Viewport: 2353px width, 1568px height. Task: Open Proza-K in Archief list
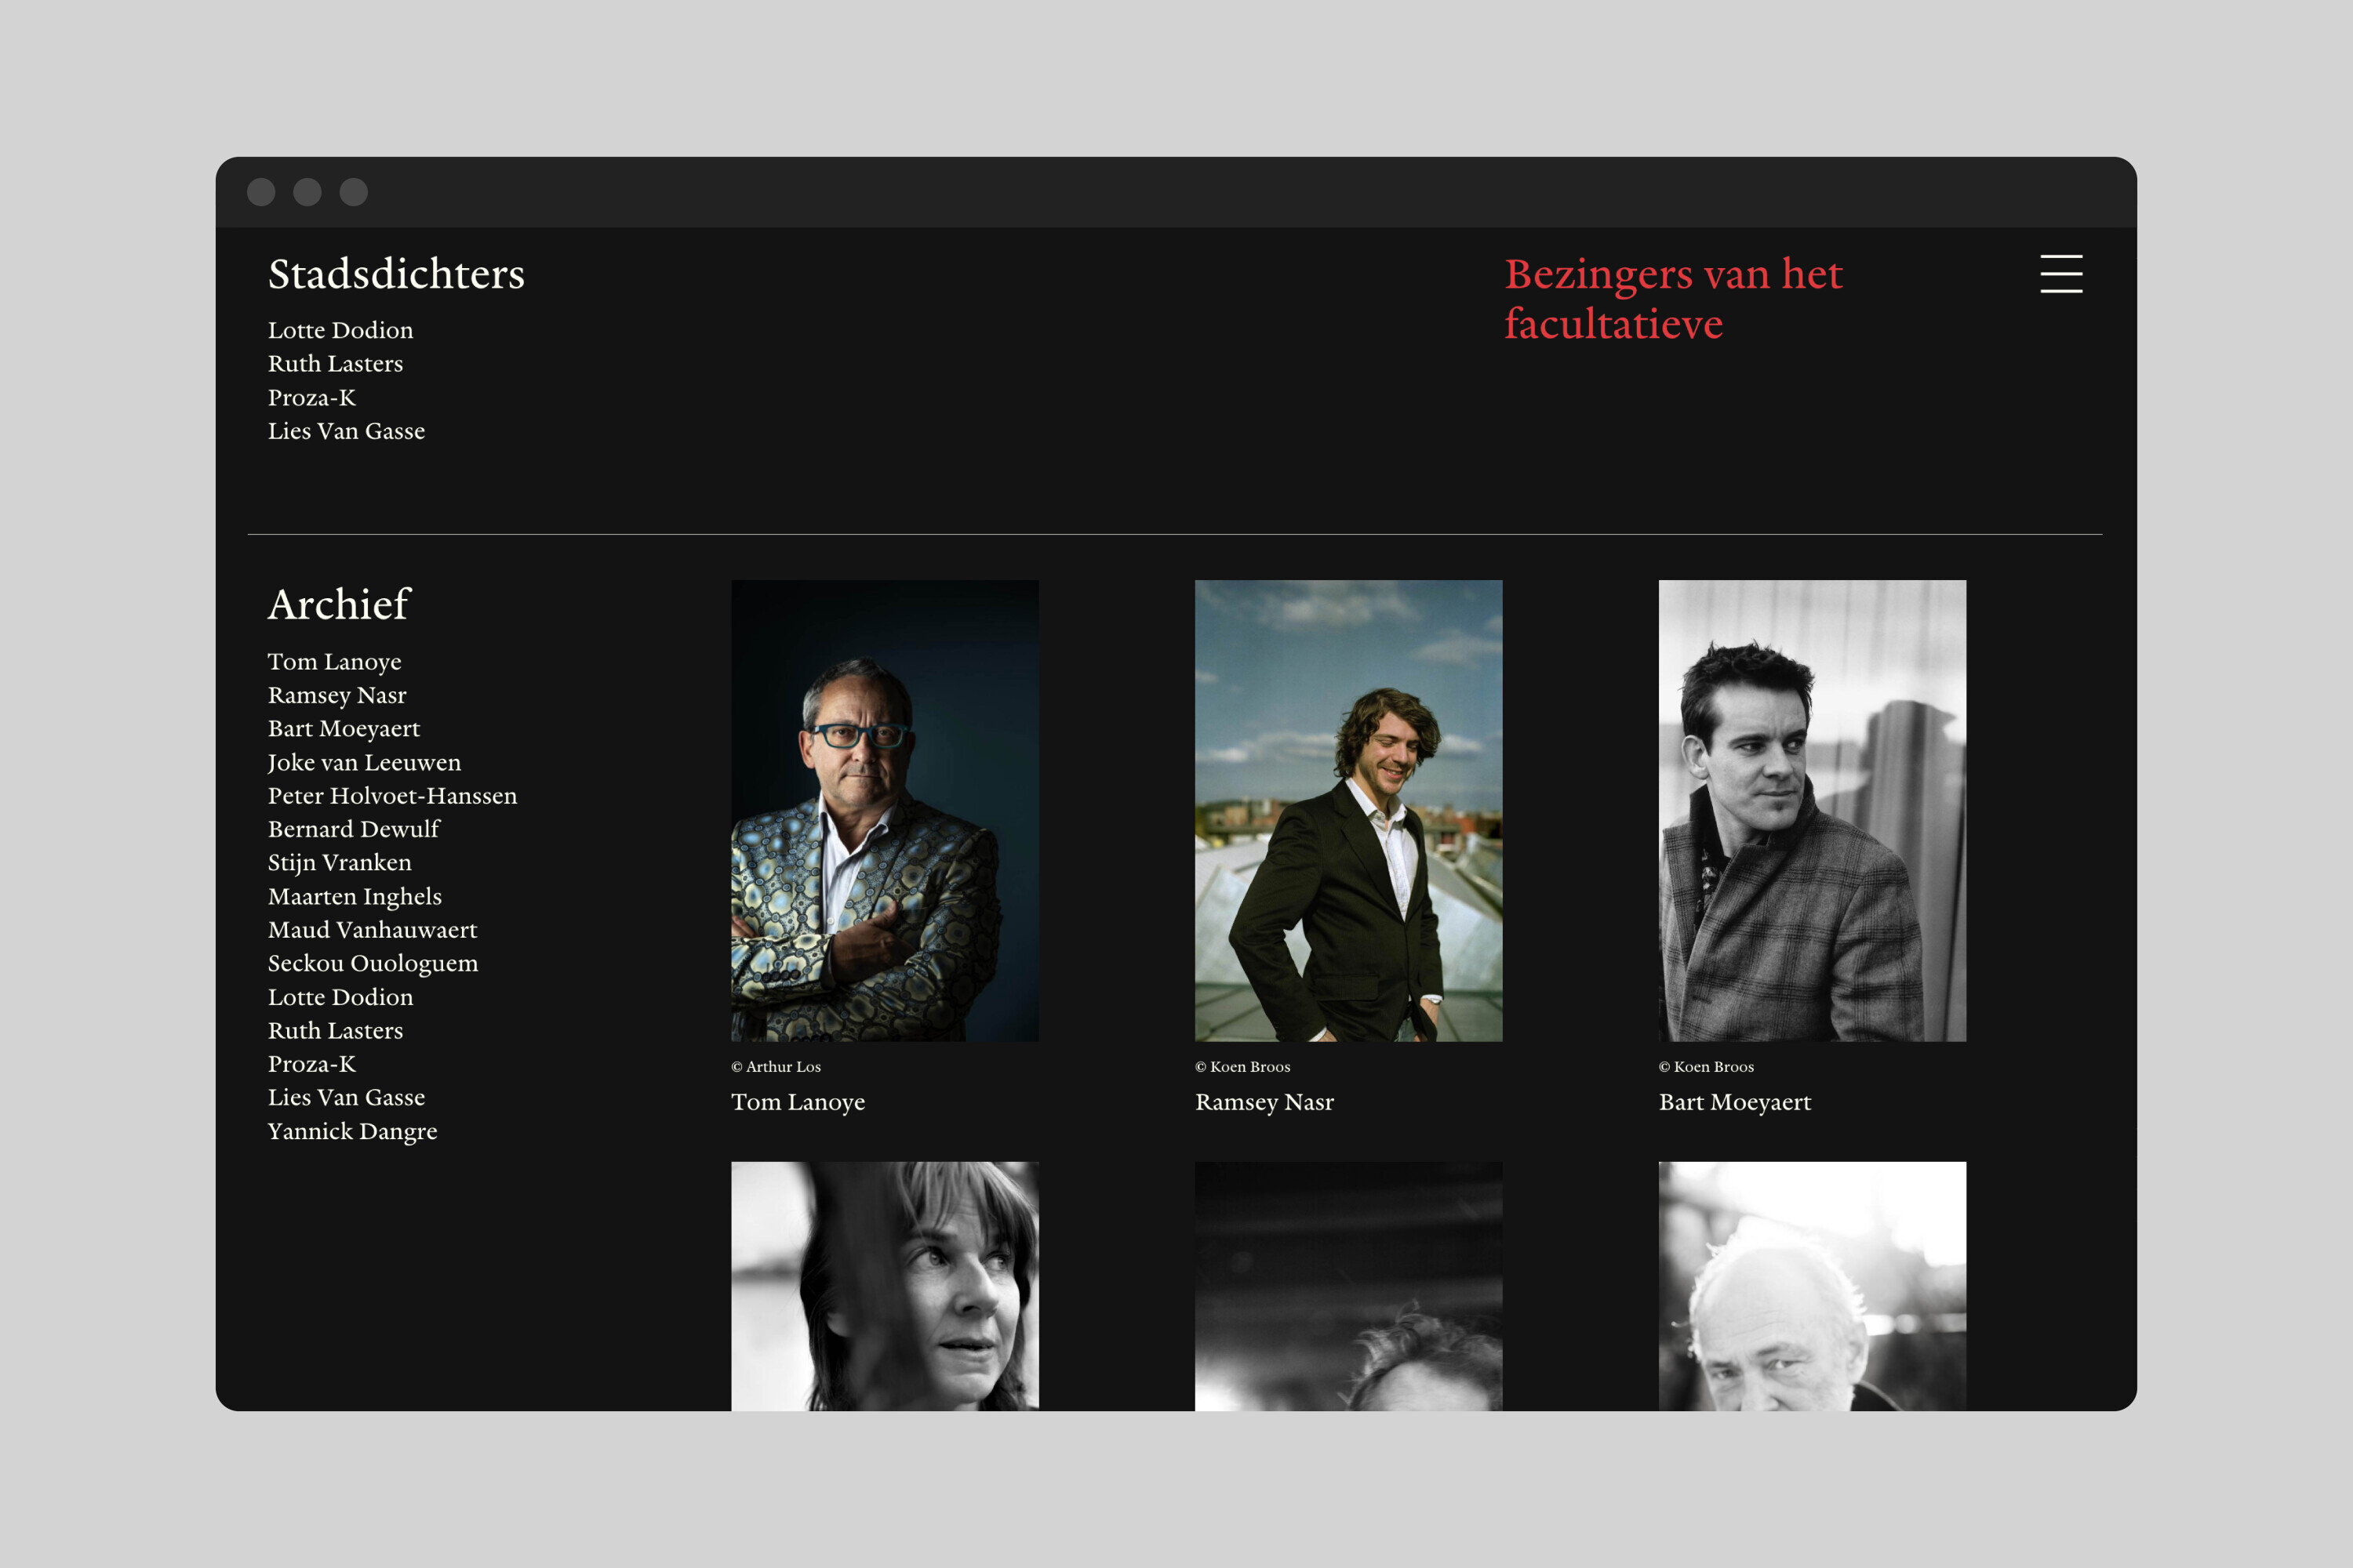[x=311, y=1064]
